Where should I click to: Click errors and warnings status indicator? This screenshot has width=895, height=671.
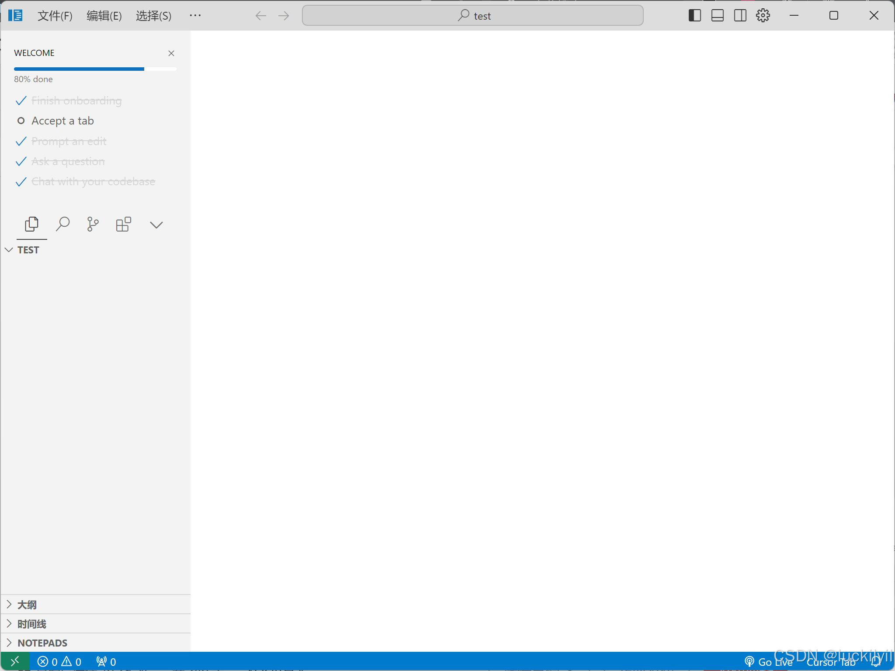59,661
